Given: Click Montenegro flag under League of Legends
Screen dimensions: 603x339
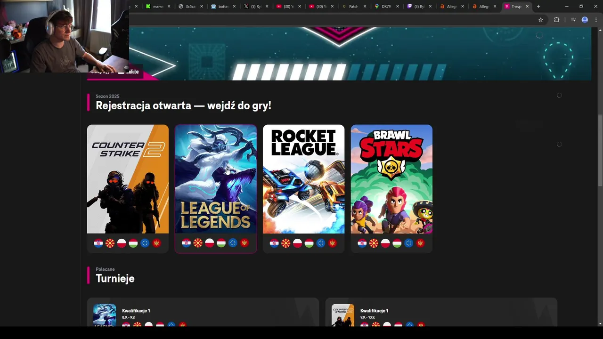Looking at the screenshot, I should click(244, 243).
